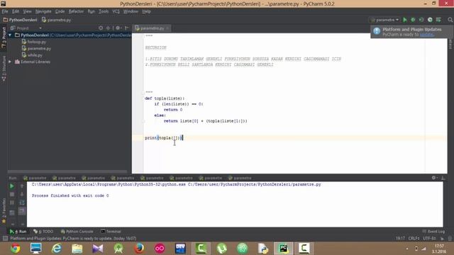Expand the PythonDersleri project root node
The image size is (454, 255).
pos(10,35)
